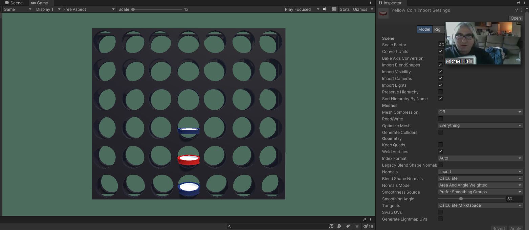Open the import settings preset icon

point(516,10)
